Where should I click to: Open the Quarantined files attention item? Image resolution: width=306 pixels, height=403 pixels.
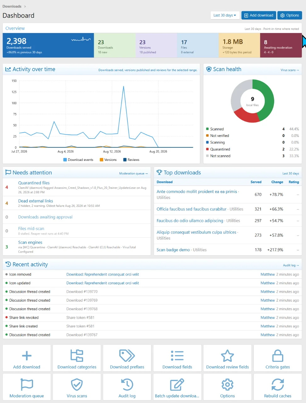[34, 183]
